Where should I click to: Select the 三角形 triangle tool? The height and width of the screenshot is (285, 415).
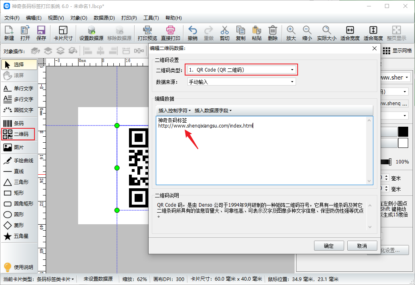tap(18, 182)
